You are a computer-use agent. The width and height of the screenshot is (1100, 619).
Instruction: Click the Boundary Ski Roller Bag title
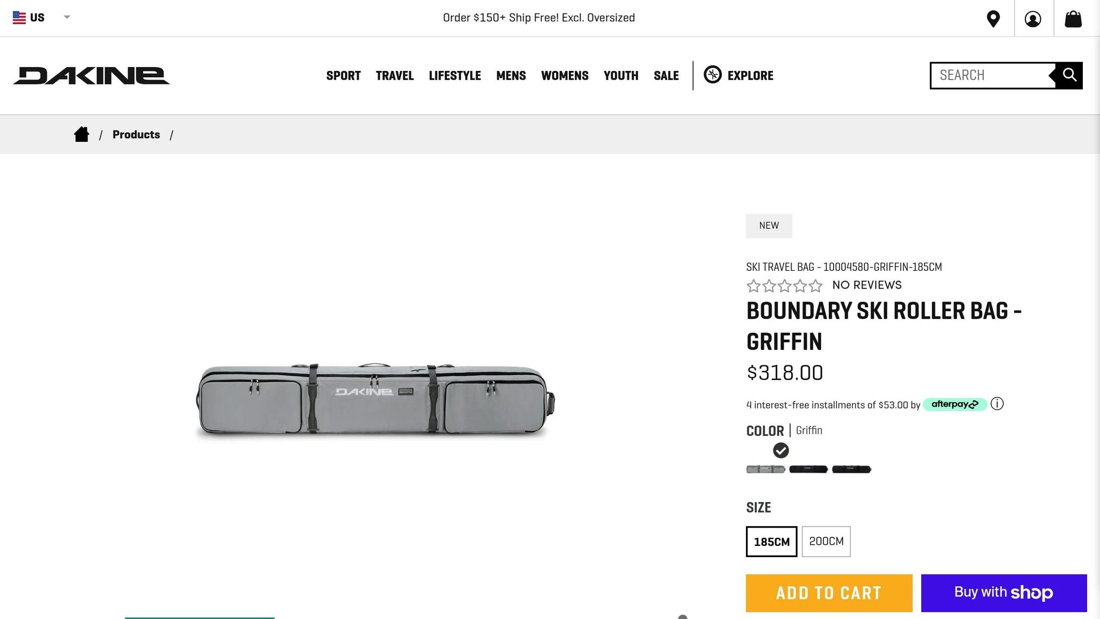pyautogui.click(x=884, y=326)
